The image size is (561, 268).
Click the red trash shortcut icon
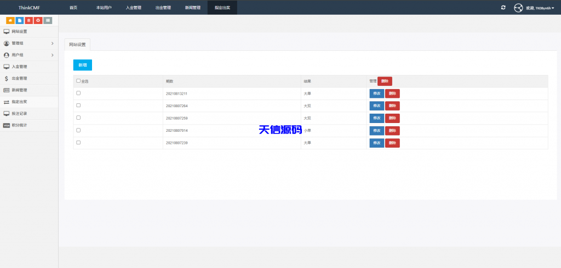28,20
